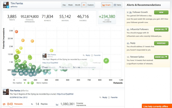
Task: Open the Custom date range
Action: coord(90,5)
